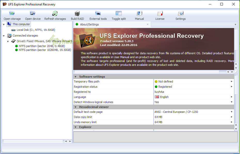Collapse the Drive0 tree node
Viewport: 240px width, 154px height.
[x=8, y=41]
